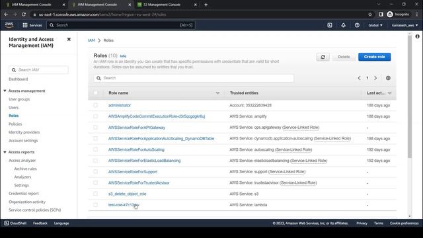This screenshot has width=423, height=238.
Task: Open the notifications bell
Action: coord(344,25)
